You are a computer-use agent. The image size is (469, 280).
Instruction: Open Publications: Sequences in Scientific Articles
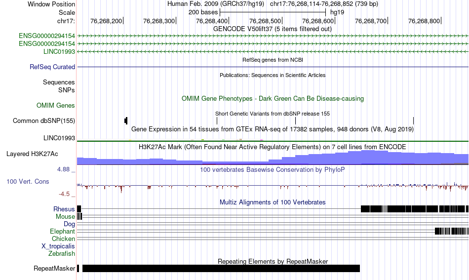point(273,75)
